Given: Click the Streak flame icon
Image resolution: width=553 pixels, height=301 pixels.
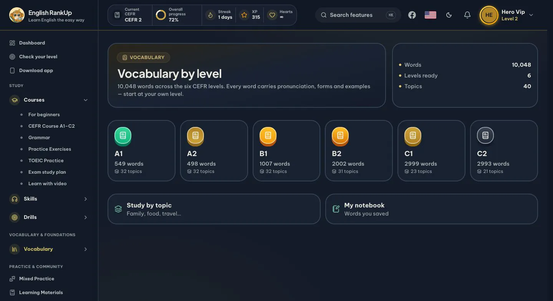Looking at the screenshot, I should point(210,15).
